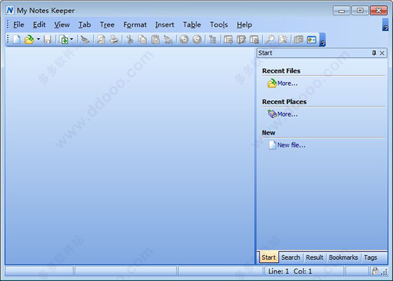Open the Insert menu
Screen dimensions: 393x281
[164, 25]
